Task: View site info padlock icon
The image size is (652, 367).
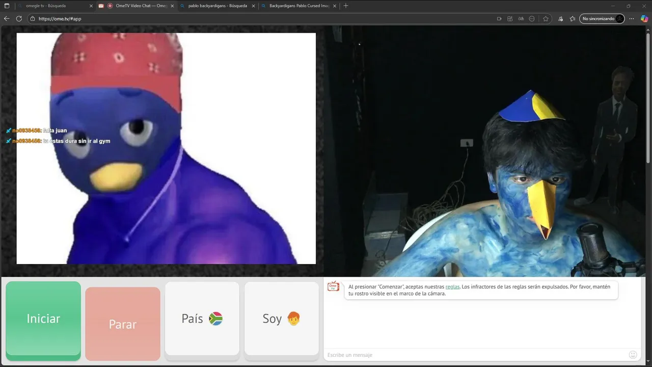Action: 32,18
